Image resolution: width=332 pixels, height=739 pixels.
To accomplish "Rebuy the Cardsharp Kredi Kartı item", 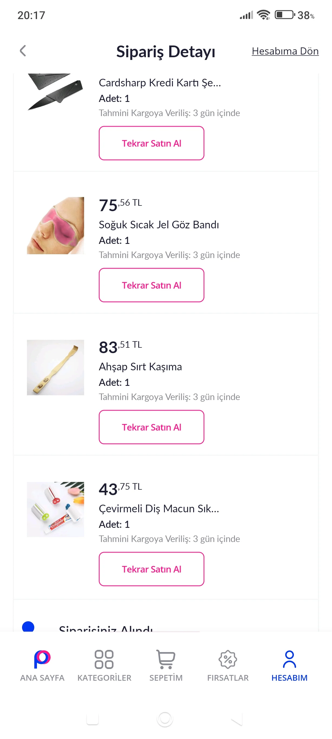I will pyautogui.click(x=152, y=143).
